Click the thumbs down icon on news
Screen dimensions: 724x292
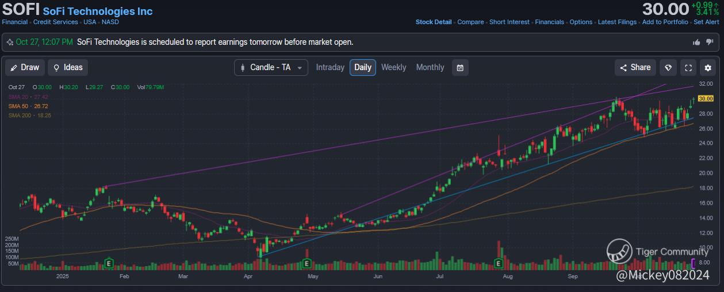point(710,42)
